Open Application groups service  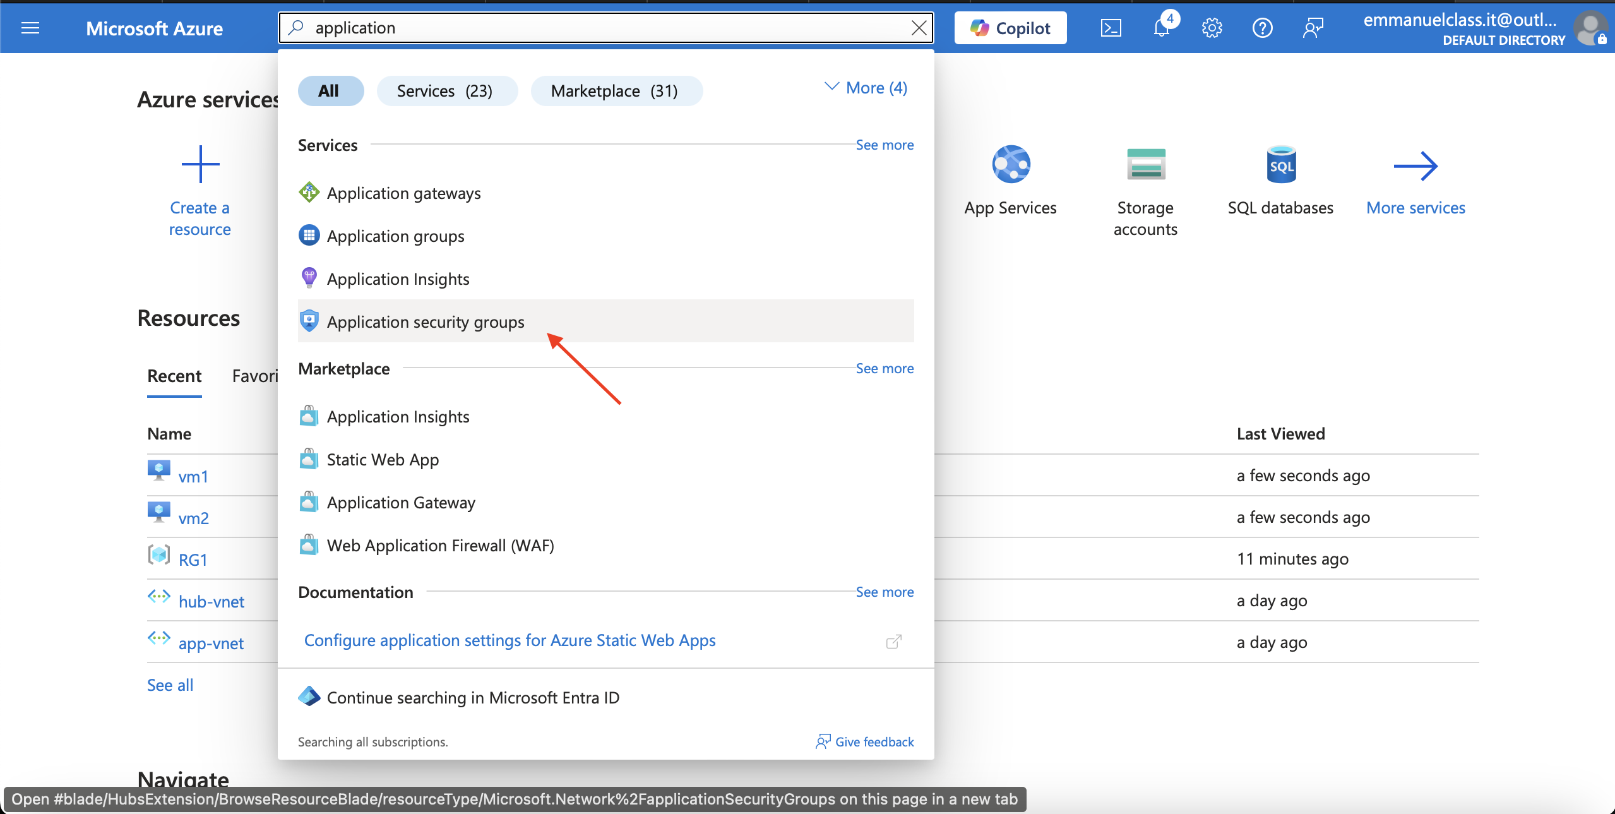coord(606,236)
